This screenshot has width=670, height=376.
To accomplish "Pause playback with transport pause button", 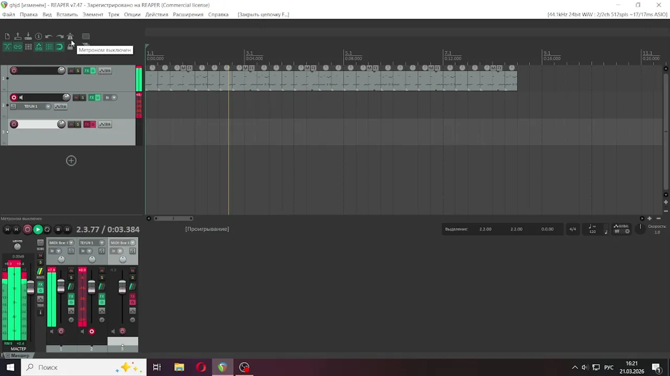I will [x=67, y=229].
